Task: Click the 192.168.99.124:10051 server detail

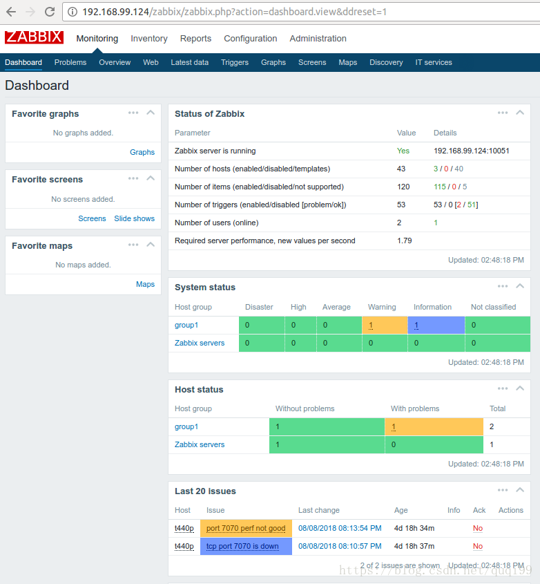Action: 471,151
